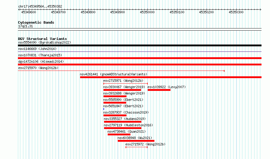Click the right arrow end of ruler
Viewport: 270px width, 159px height.
(x=261, y=9)
